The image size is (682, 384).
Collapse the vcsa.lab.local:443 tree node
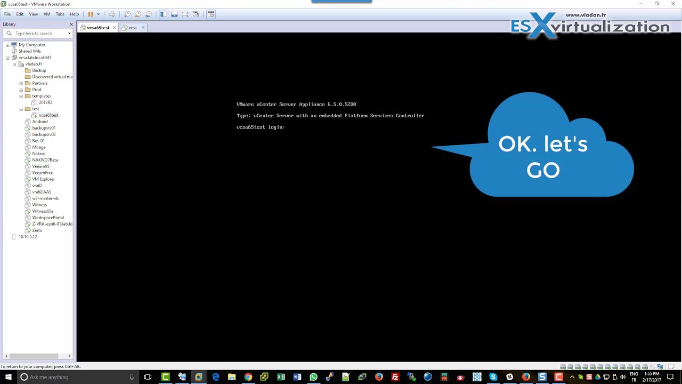(7, 58)
